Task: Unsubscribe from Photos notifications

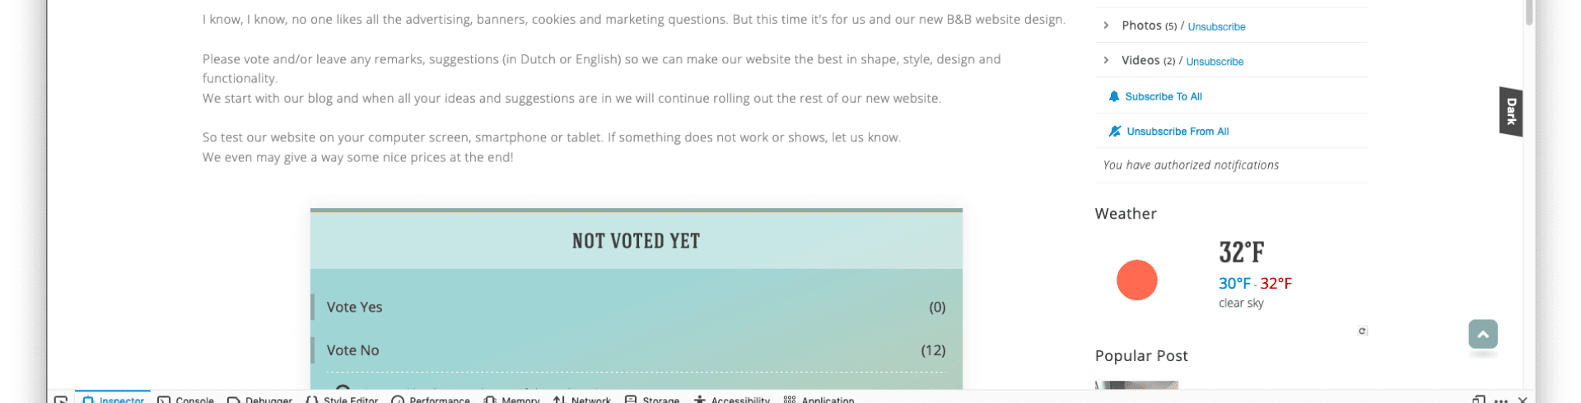Action: click(x=1216, y=27)
